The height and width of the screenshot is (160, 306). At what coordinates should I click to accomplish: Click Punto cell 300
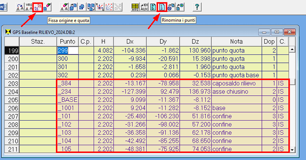click(x=67, y=59)
